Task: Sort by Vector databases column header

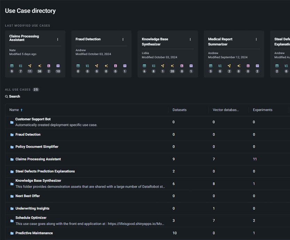Action: 226,110
